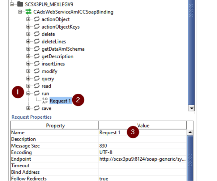Select the CAdxWebServiceXmlCCSoapBinding label
This screenshot has width=217, height=181.
73,12
